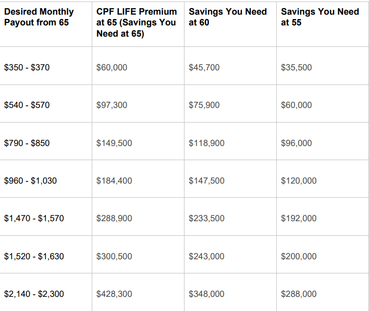Click the '$2,140 - $2,300' payout cell
Screen dimensions: 369x311
(x=34, y=294)
